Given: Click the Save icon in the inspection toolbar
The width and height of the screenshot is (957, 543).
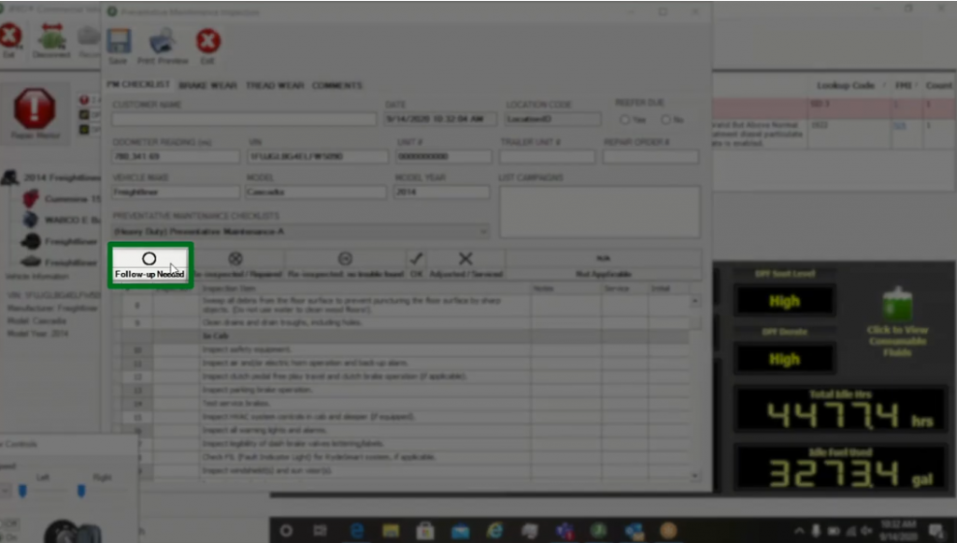Looking at the screenshot, I should pyautogui.click(x=118, y=42).
